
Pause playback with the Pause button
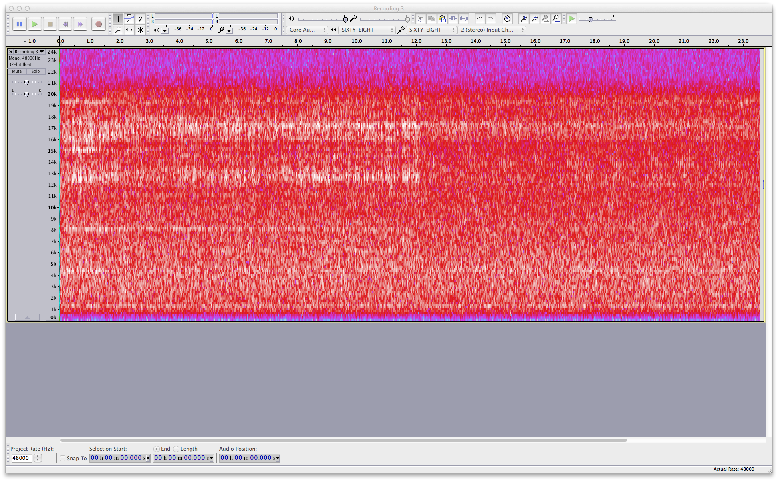click(x=19, y=24)
